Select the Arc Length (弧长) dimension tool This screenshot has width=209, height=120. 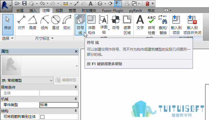[x=67, y=22]
